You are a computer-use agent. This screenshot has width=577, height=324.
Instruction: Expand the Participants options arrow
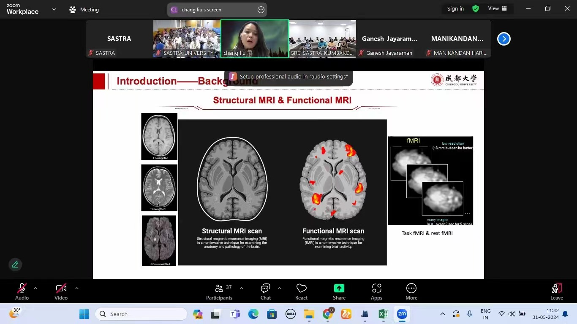242,288
